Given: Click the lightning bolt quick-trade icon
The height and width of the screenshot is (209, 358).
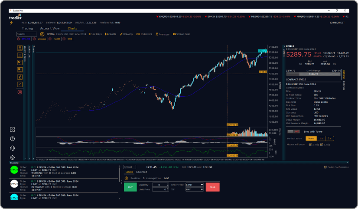Looking at the screenshot, I should pos(11,23).
